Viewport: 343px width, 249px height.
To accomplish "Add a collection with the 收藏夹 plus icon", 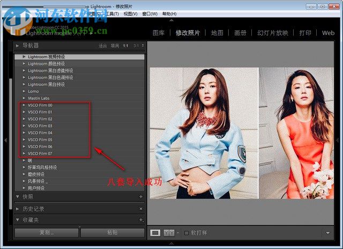I will coord(141,220).
